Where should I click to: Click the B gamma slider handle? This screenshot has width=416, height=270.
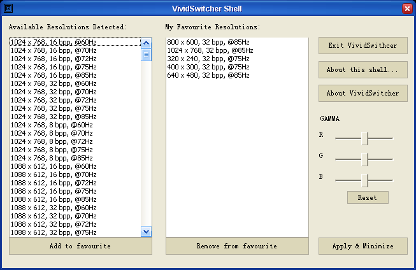click(x=365, y=180)
